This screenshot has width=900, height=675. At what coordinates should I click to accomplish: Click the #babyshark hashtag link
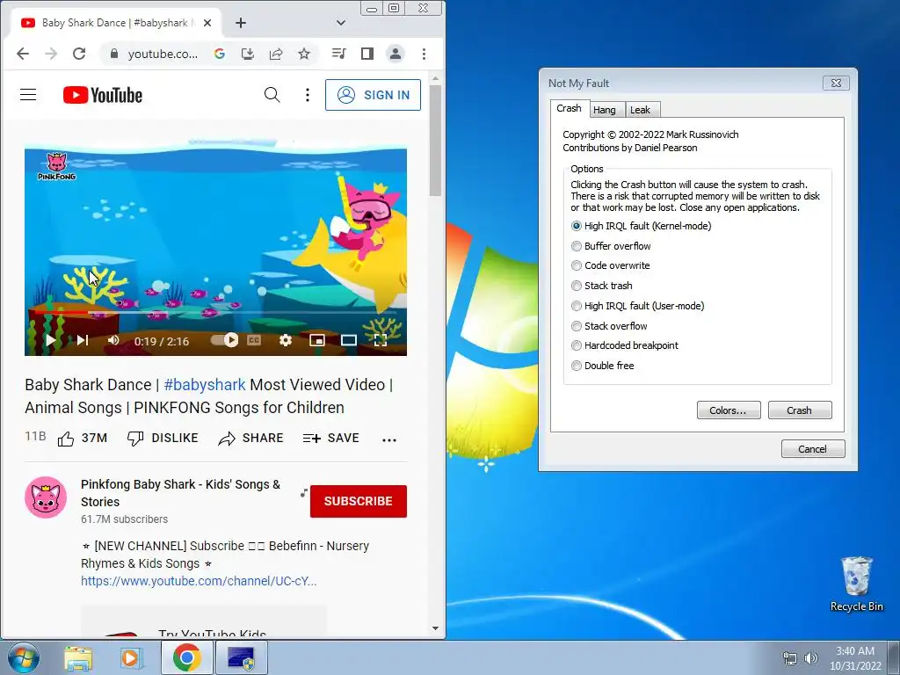tap(204, 385)
